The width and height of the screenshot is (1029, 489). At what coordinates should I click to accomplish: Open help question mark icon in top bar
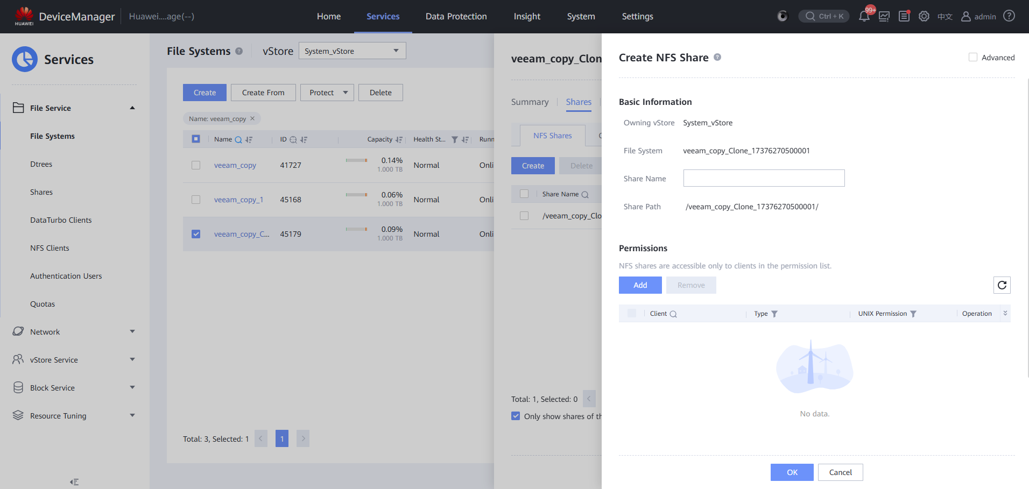tap(1009, 16)
